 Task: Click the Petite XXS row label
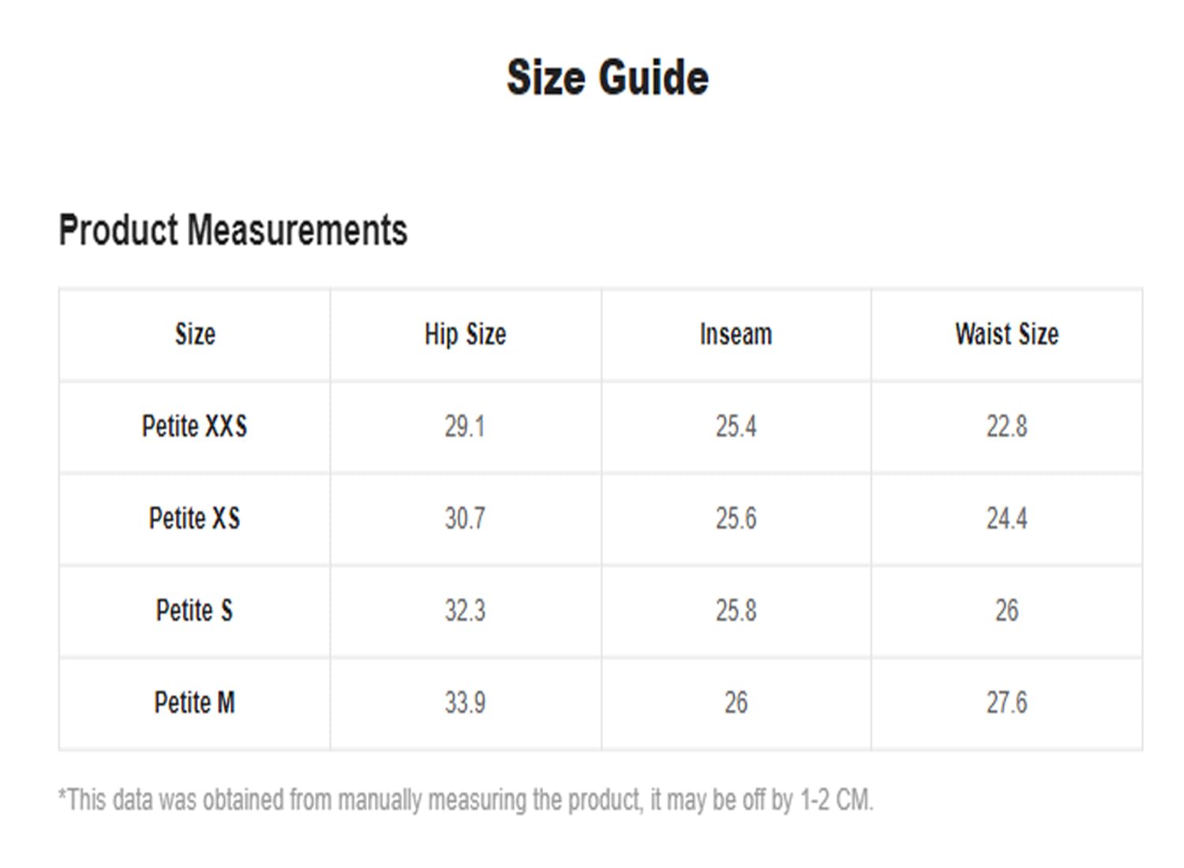tap(195, 427)
